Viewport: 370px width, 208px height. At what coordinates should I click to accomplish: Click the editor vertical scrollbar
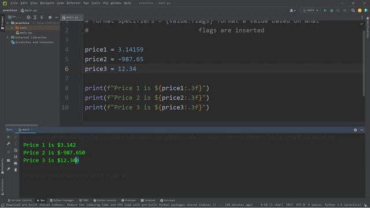pyautogui.click(x=364, y=63)
